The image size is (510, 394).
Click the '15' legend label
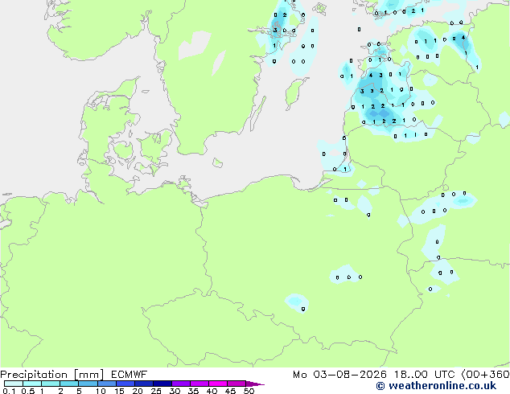pyautogui.click(x=119, y=391)
